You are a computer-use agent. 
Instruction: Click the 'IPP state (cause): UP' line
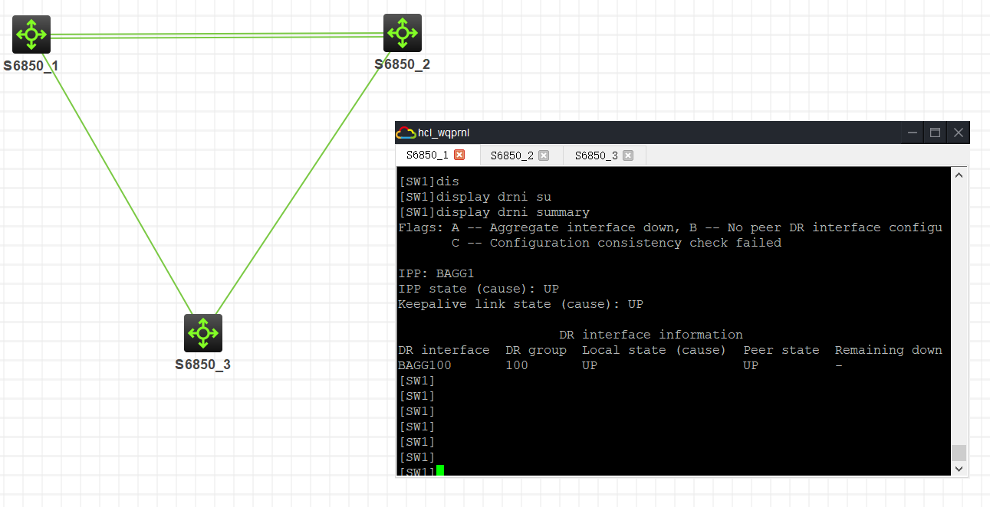point(479,289)
